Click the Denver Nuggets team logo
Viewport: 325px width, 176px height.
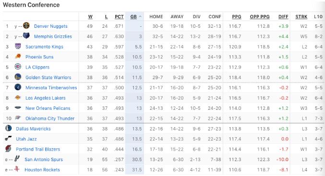(x=26, y=26)
